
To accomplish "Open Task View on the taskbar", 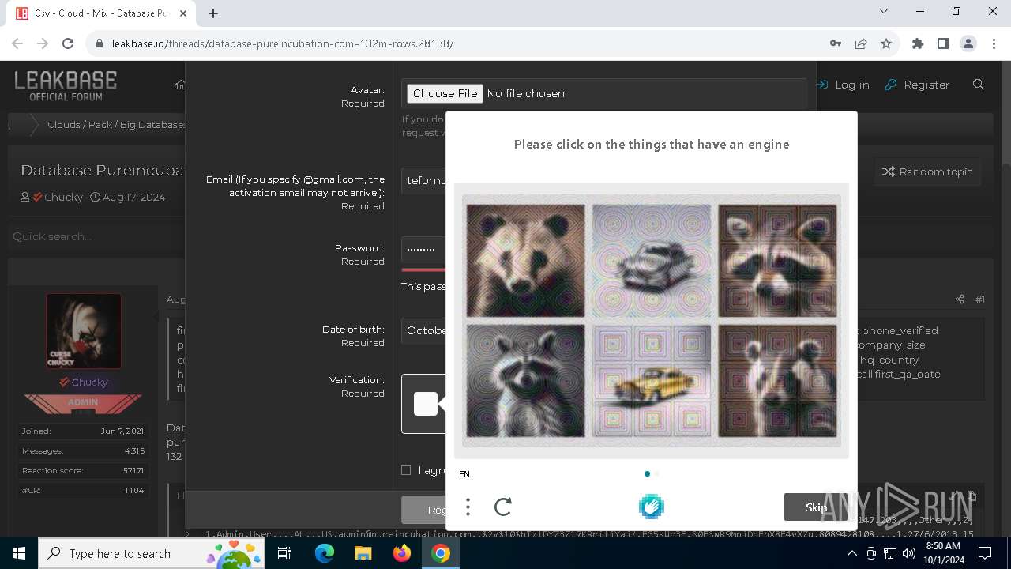I will point(284,553).
